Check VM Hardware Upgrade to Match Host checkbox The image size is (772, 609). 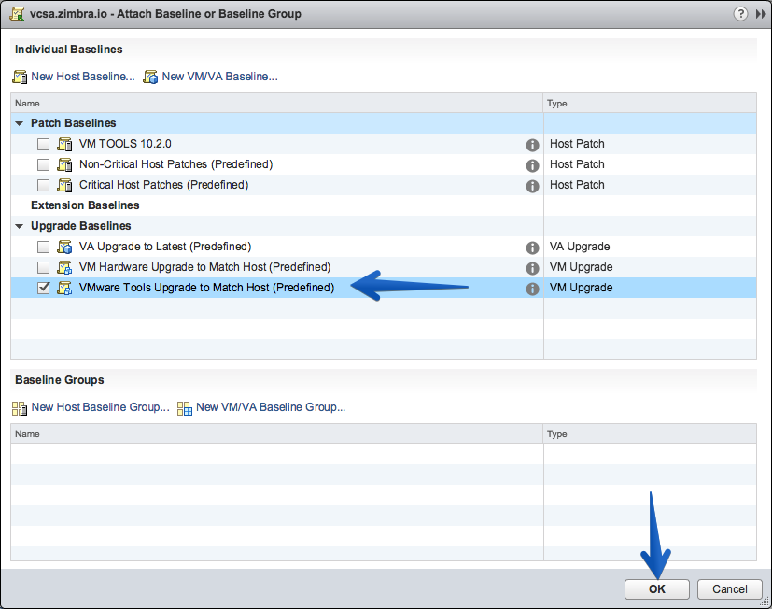(x=43, y=267)
